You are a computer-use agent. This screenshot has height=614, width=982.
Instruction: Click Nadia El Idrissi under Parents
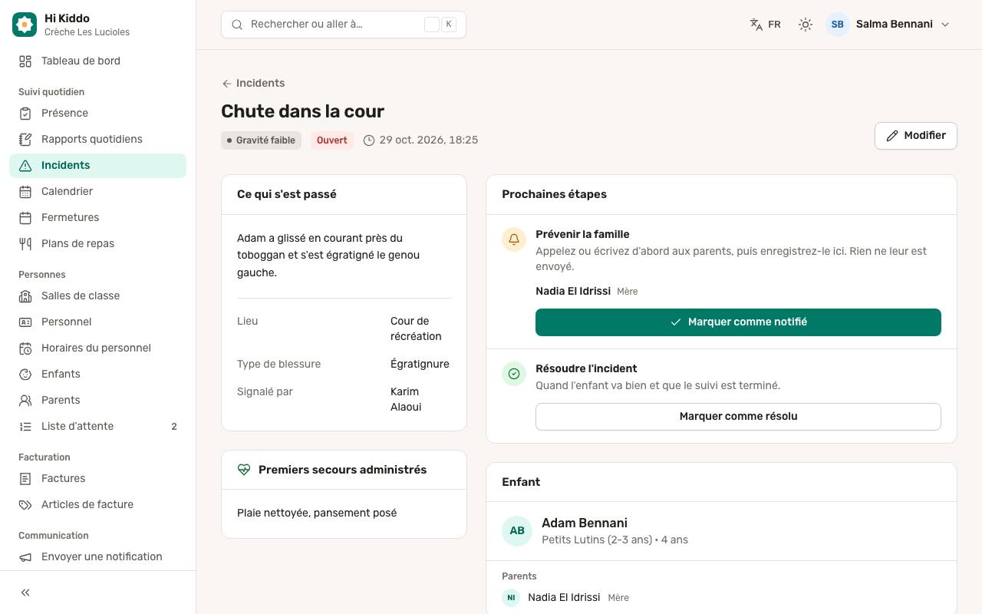tap(564, 598)
